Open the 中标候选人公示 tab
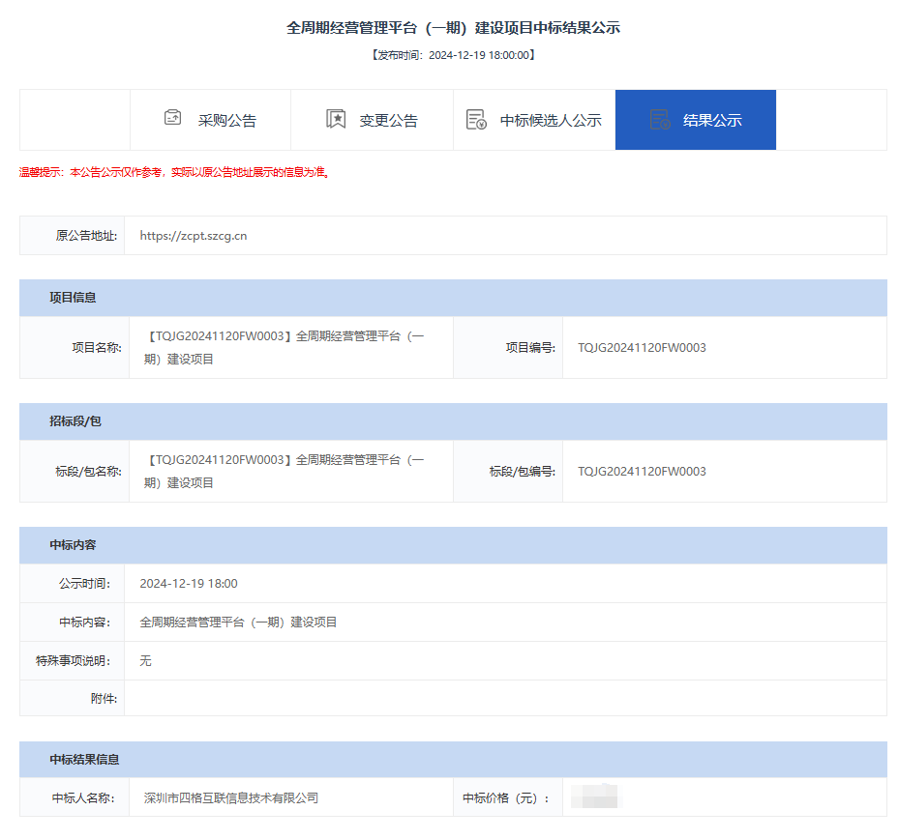Screen dimensions: 899x840 (534, 120)
